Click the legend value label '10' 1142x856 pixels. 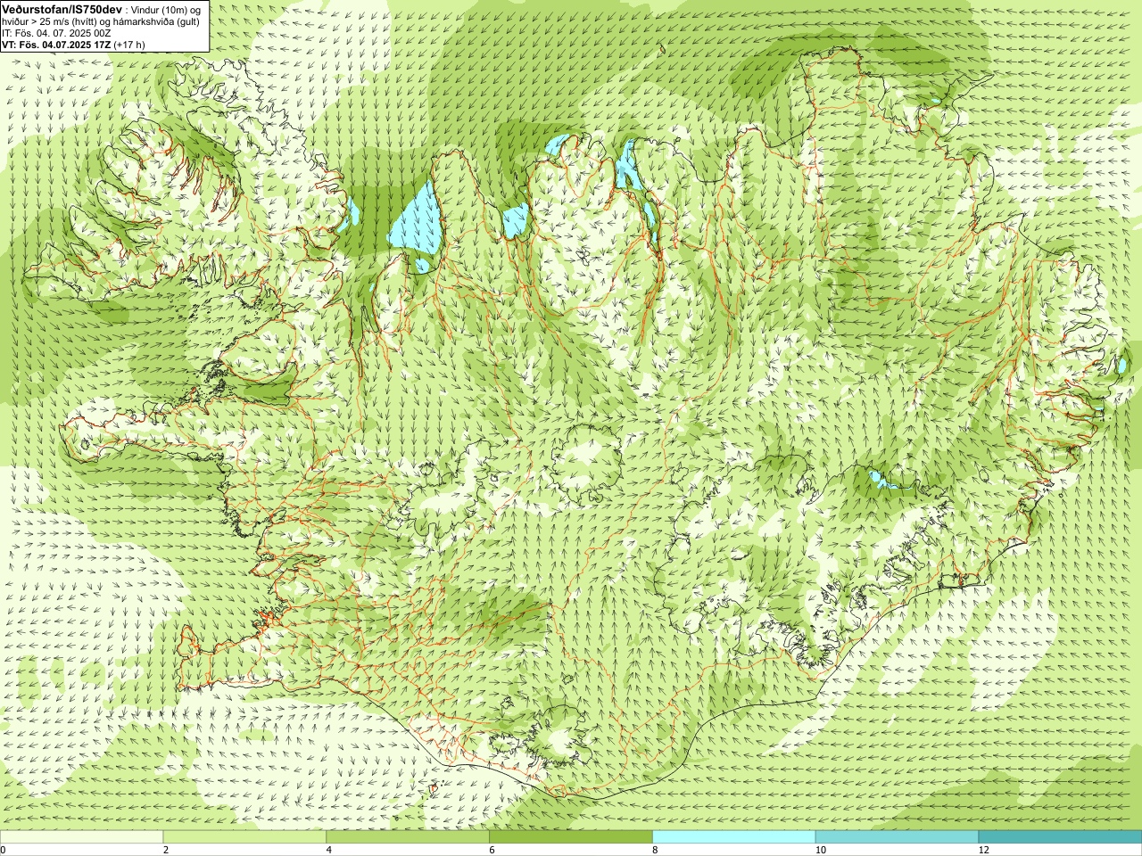pyautogui.click(x=820, y=850)
